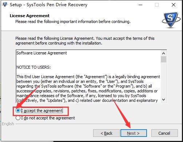Image resolution: width=183 pixels, height=142 pixels.
Task: Select the I accept the agreement radio
Action: point(18,111)
